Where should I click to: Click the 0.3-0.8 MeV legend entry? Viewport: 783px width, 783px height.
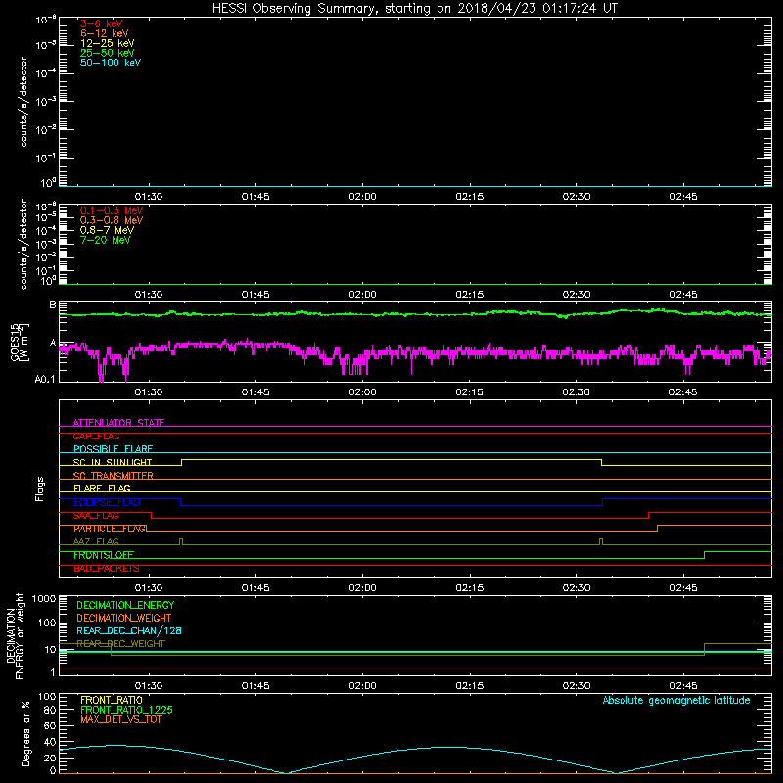pyautogui.click(x=112, y=220)
